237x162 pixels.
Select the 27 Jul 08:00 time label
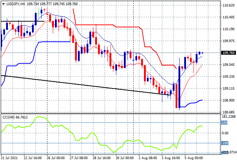point(79,158)
